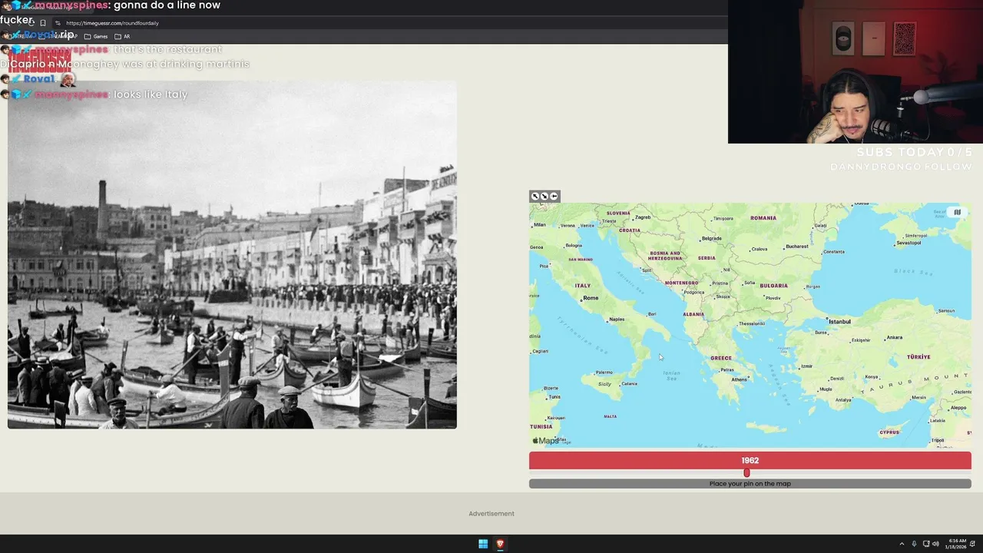983x553 pixels.
Task: Click the 'Place your pin on the map' button
Action: 750,484
